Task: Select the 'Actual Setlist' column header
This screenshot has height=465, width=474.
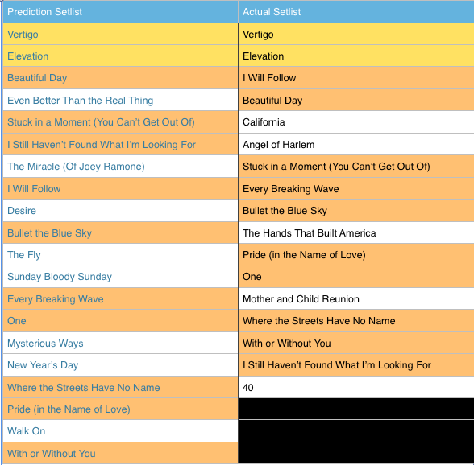Action: 356,12
